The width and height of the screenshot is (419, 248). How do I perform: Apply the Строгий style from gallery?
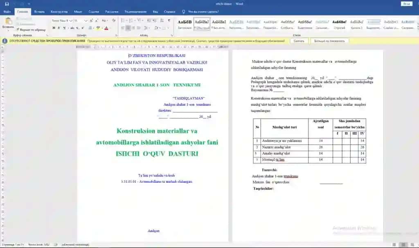pyautogui.click(x=339, y=24)
